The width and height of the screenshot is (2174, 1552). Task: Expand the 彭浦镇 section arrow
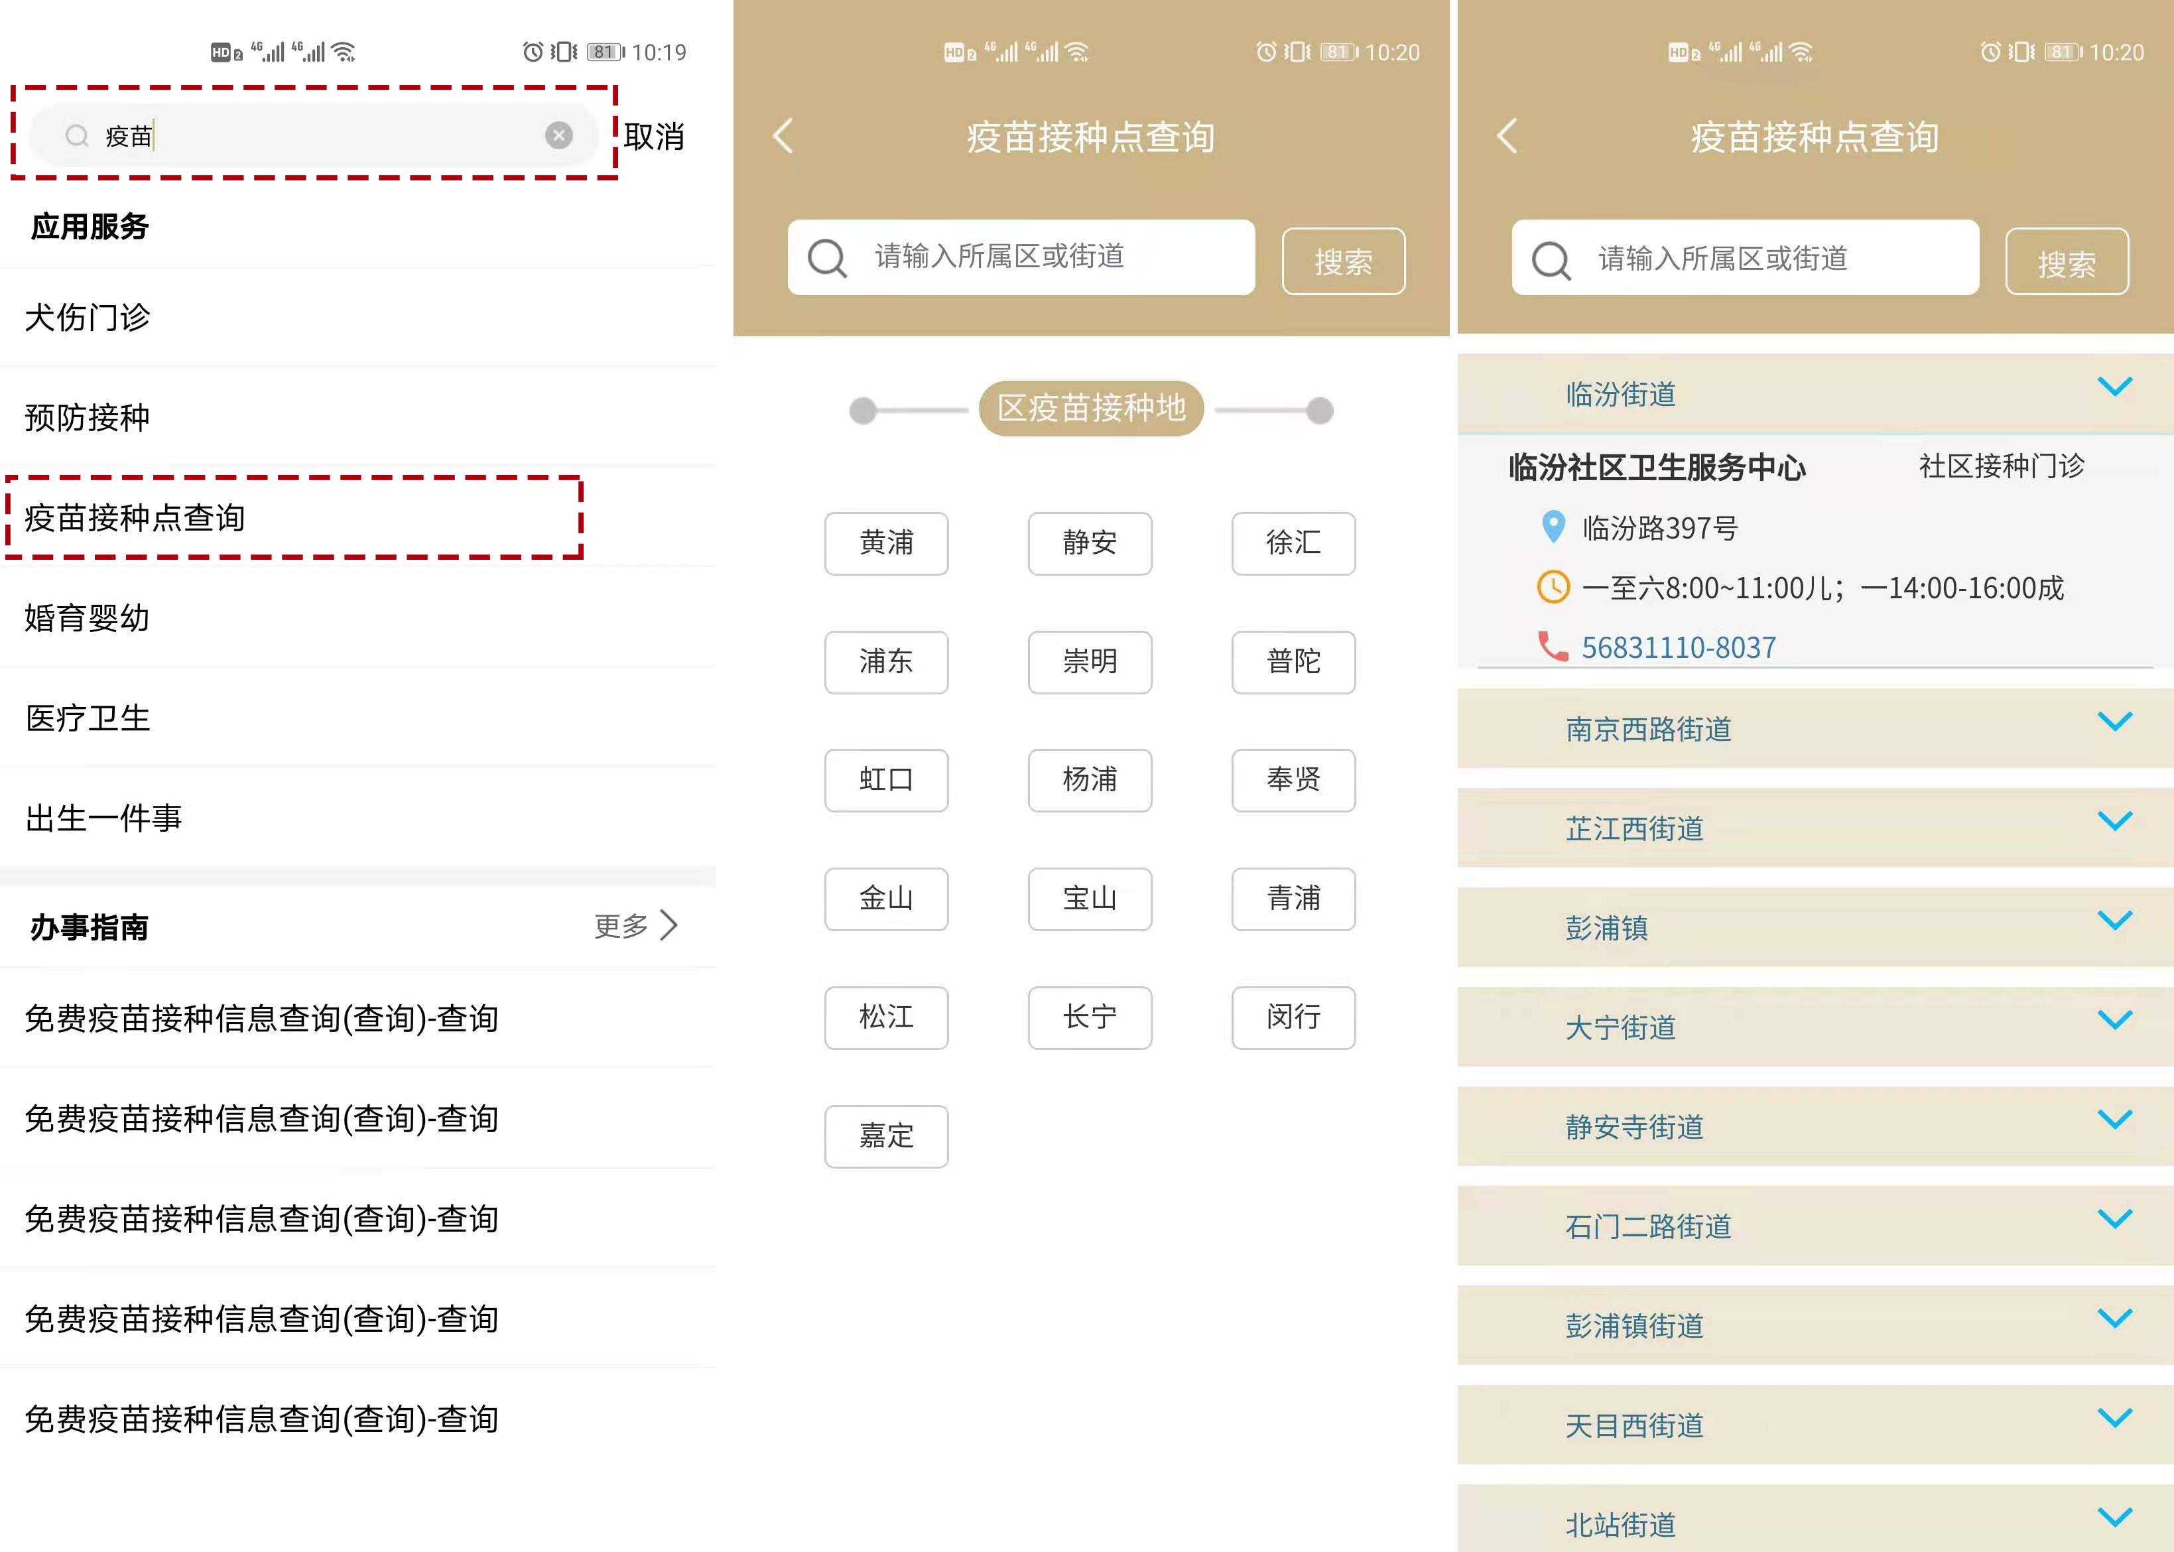(x=2114, y=921)
